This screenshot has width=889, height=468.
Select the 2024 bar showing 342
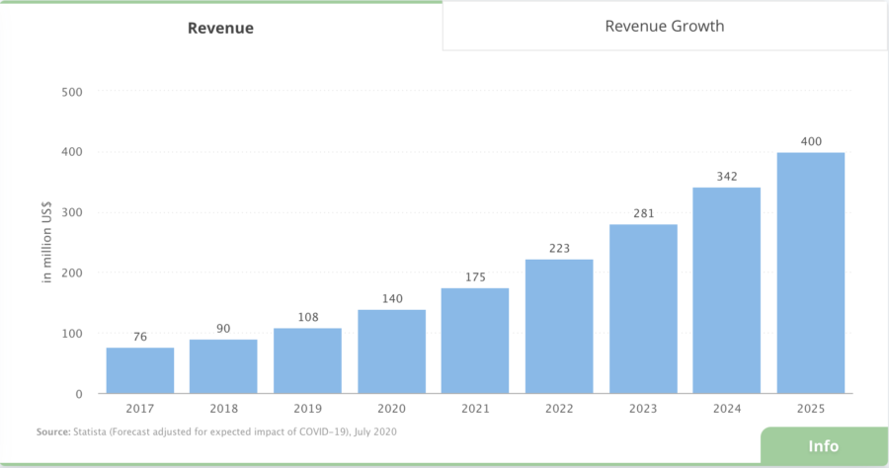[727, 290]
